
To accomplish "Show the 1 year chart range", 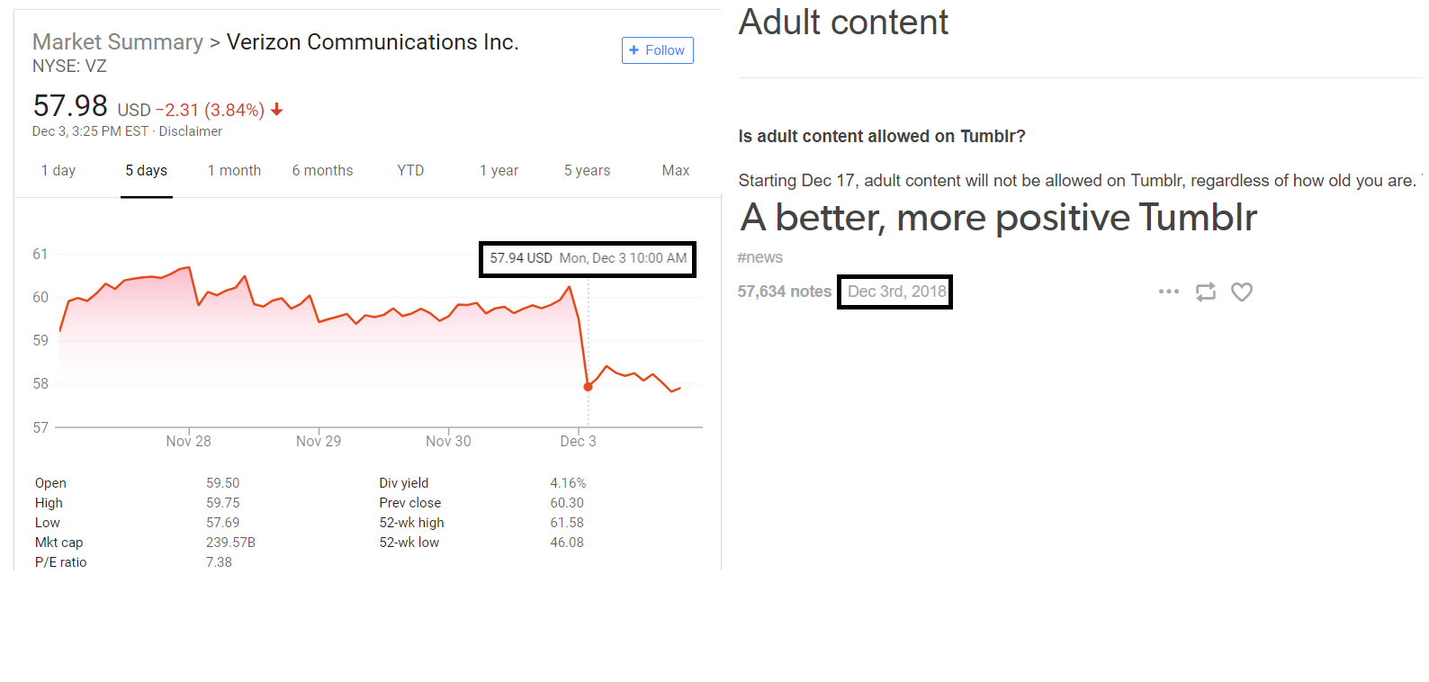I will tap(499, 171).
